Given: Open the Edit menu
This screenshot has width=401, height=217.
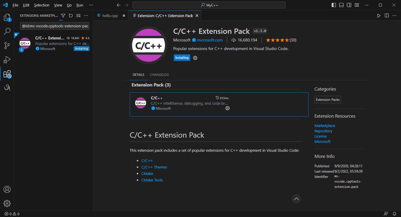Looking at the screenshot, I should point(26,5).
